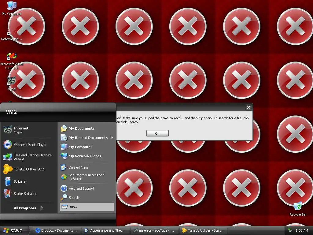This screenshot has width=313, height=235.
Task: Open Help and Support
Action: coord(87,188)
